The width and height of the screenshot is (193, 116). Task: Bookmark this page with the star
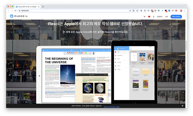point(137,10)
